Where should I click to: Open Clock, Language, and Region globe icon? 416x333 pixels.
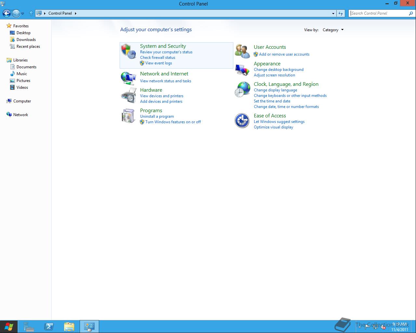click(x=242, y=89)
